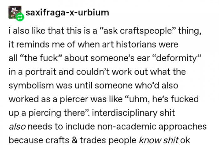Image resolution: width=219 pixels, height=150 pixels.
Task: Click the final word "ok"
Action: click(185, 141)
